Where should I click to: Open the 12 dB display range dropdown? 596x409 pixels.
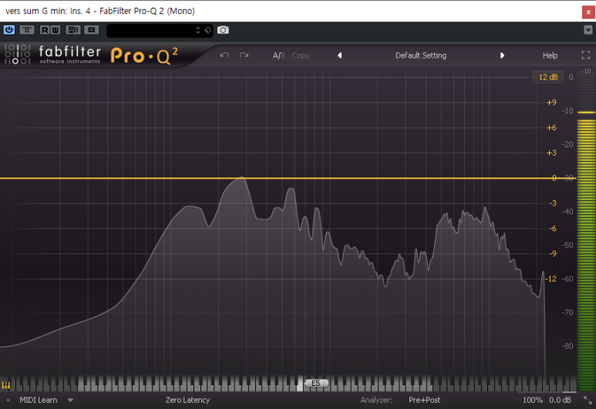click(548, 77)
